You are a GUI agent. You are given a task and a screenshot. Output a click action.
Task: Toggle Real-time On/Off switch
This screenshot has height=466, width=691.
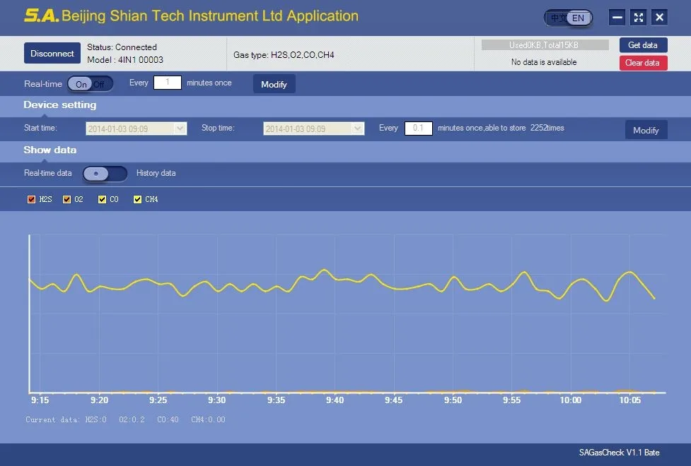90,84
